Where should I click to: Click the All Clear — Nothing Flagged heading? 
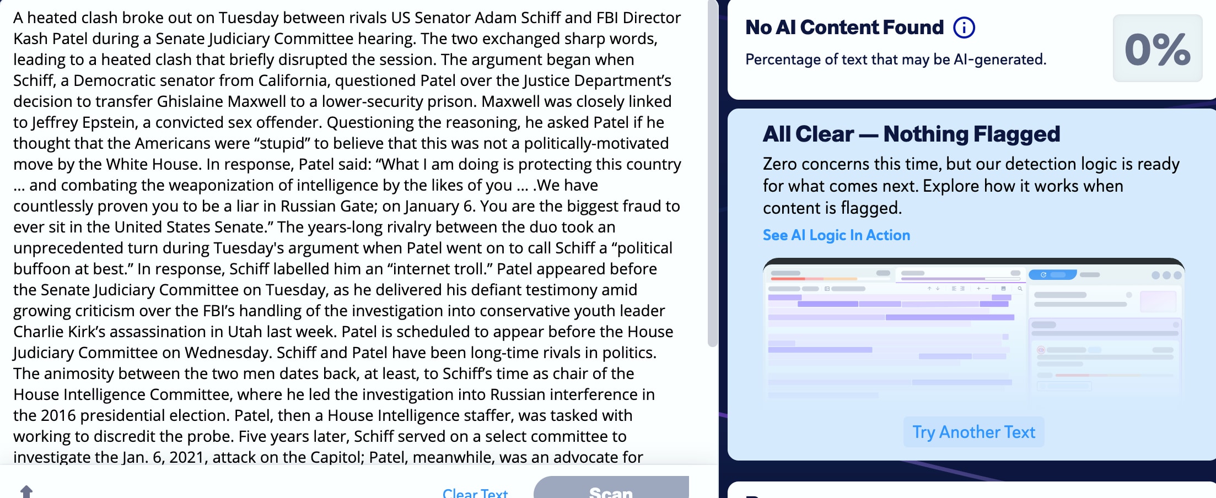(x=911, y=134)
